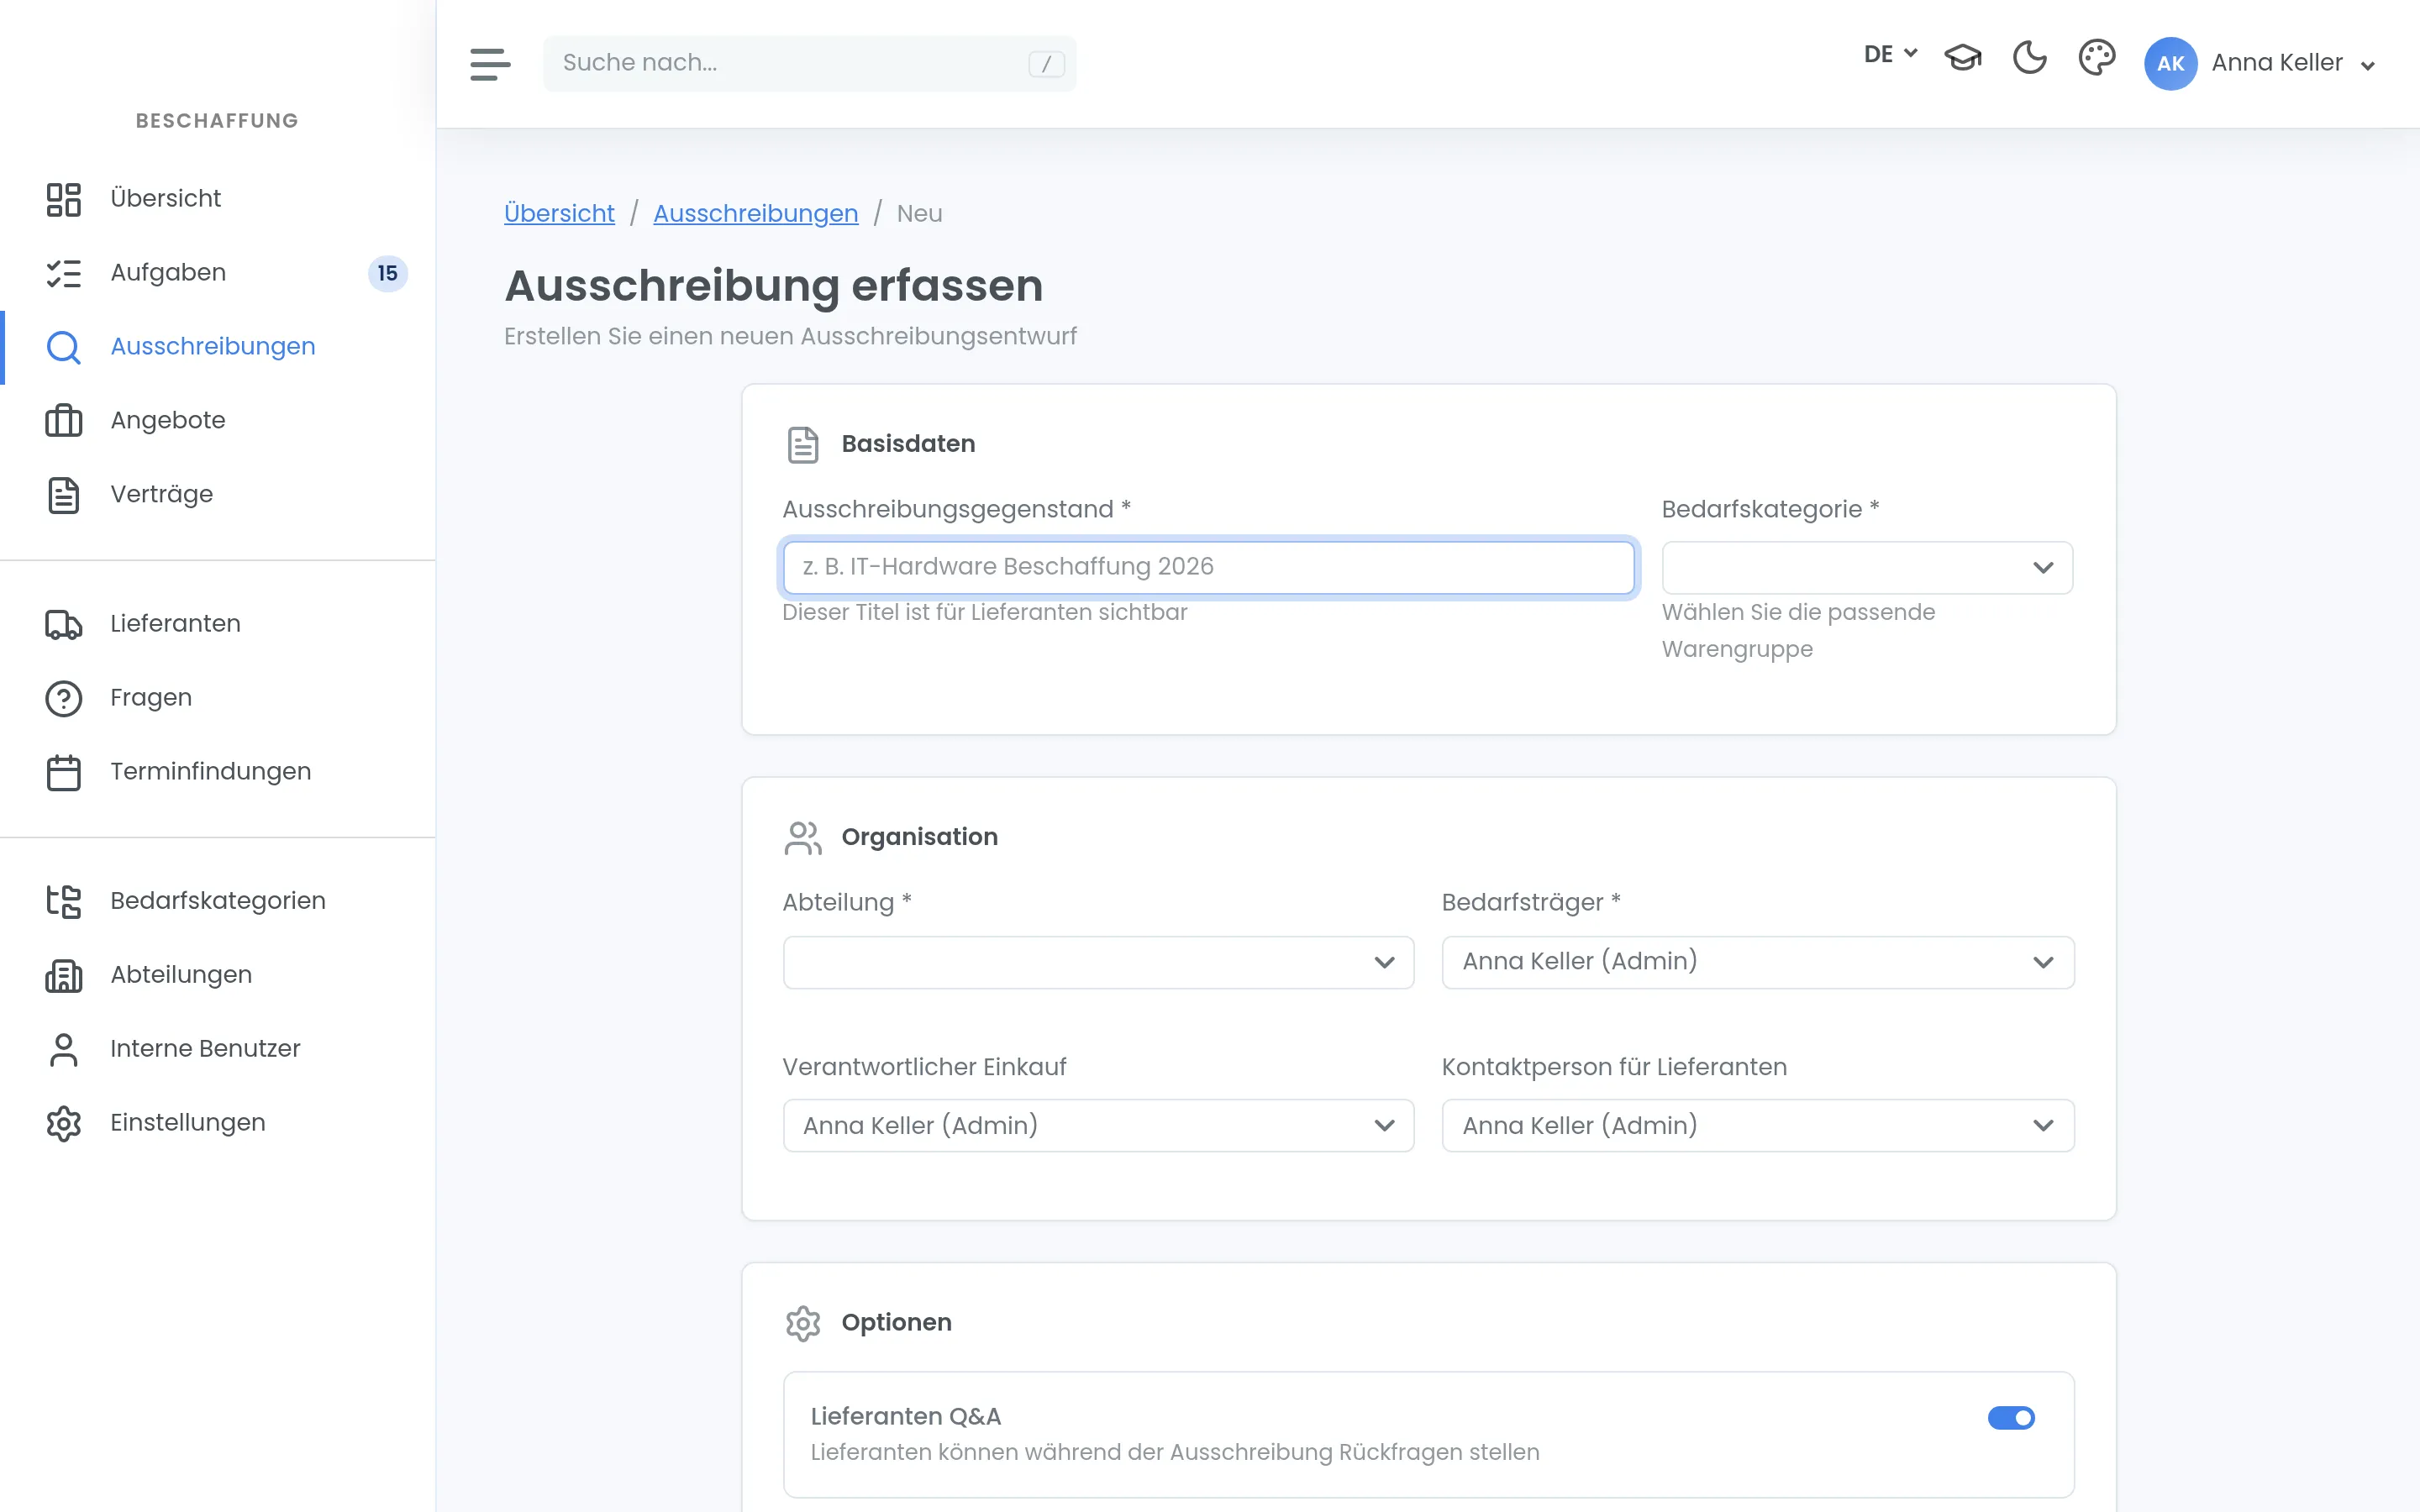Go to Verträge in the sidebar
This screenshot has width=2420, height=1512.
coord(218,495)
